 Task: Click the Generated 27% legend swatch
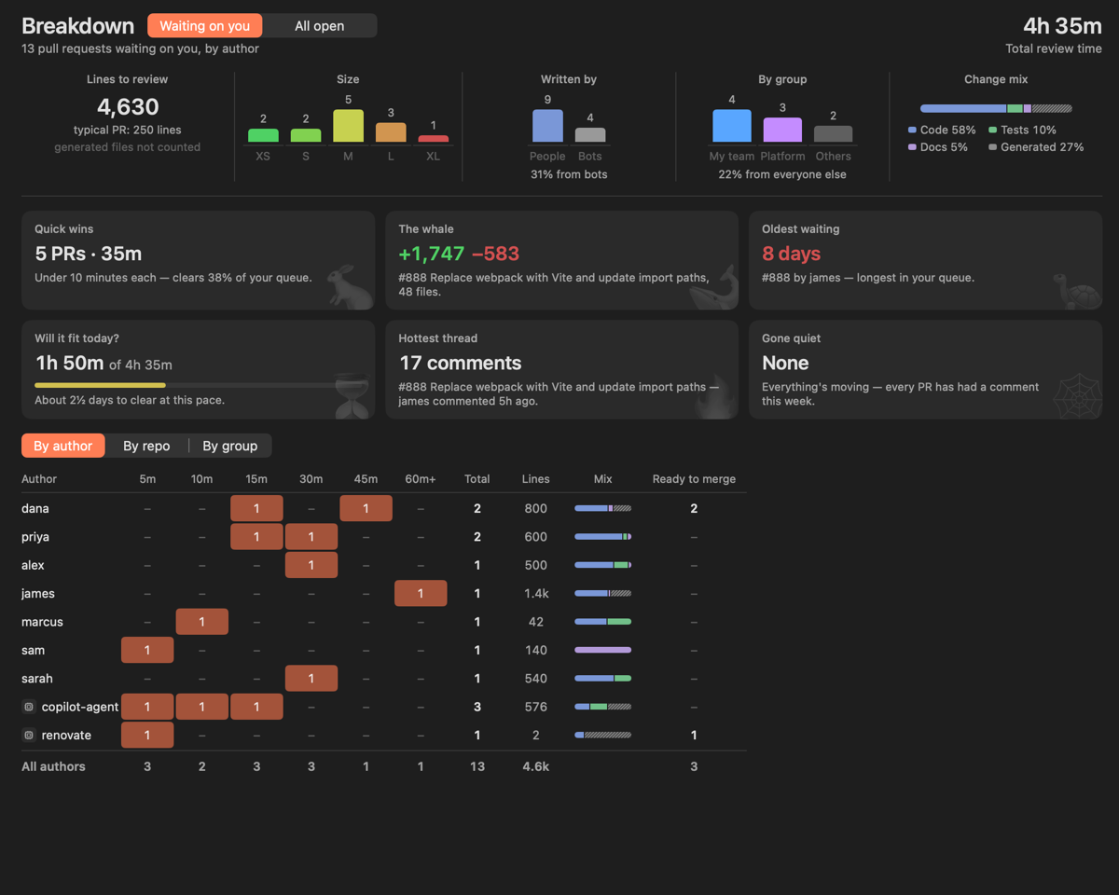point(992,147)
